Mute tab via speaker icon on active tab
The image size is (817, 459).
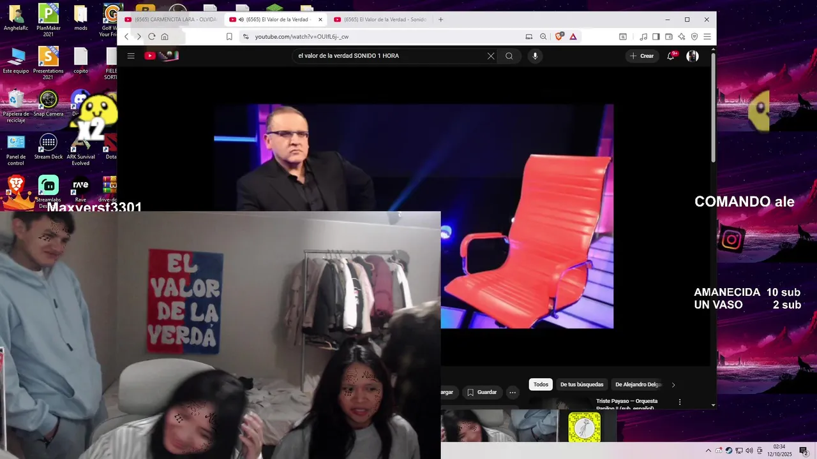point(241,19)
